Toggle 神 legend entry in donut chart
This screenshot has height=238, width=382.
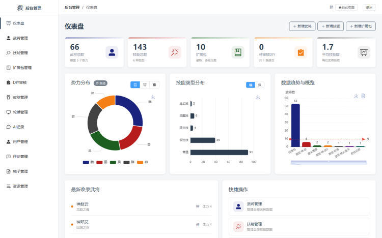coord(143,162)
